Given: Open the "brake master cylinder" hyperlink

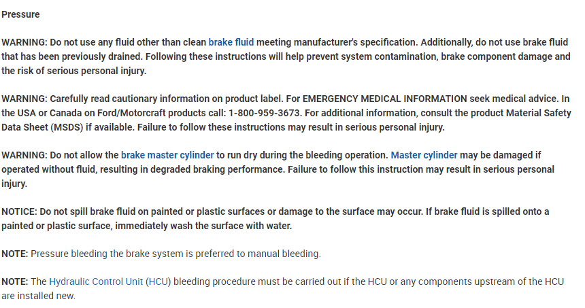Looking at the screenshot, I should [167, 155].
